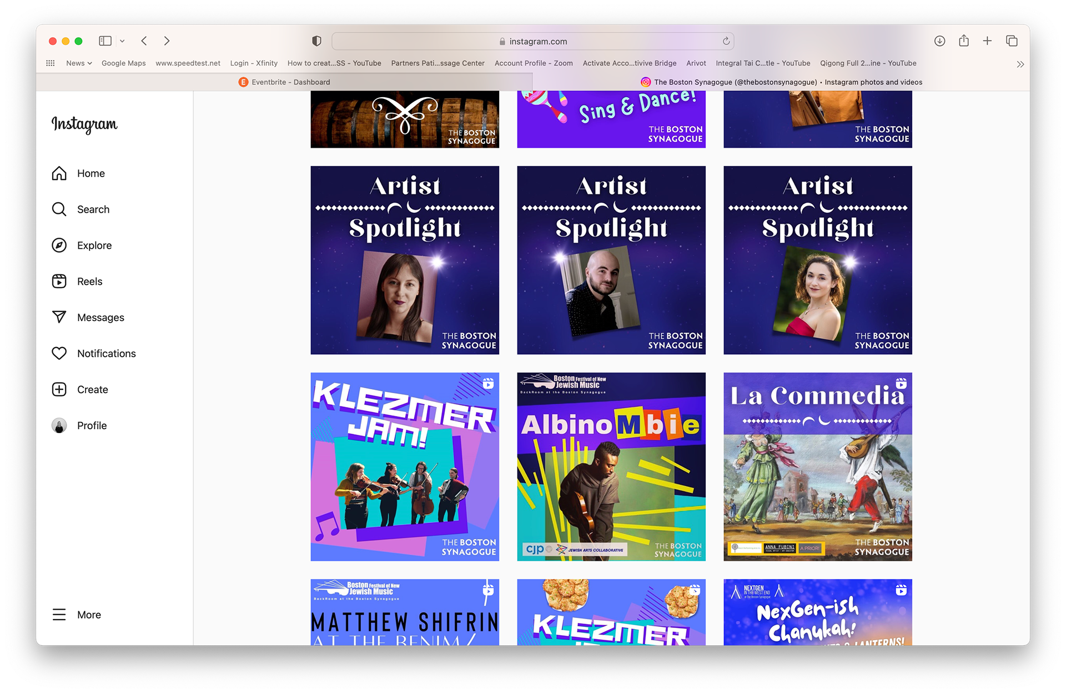Viewport: 1066px width, 693px height.
Task: Open How to creat...SS - YouTube bookmark
Action: coord(334,63)
